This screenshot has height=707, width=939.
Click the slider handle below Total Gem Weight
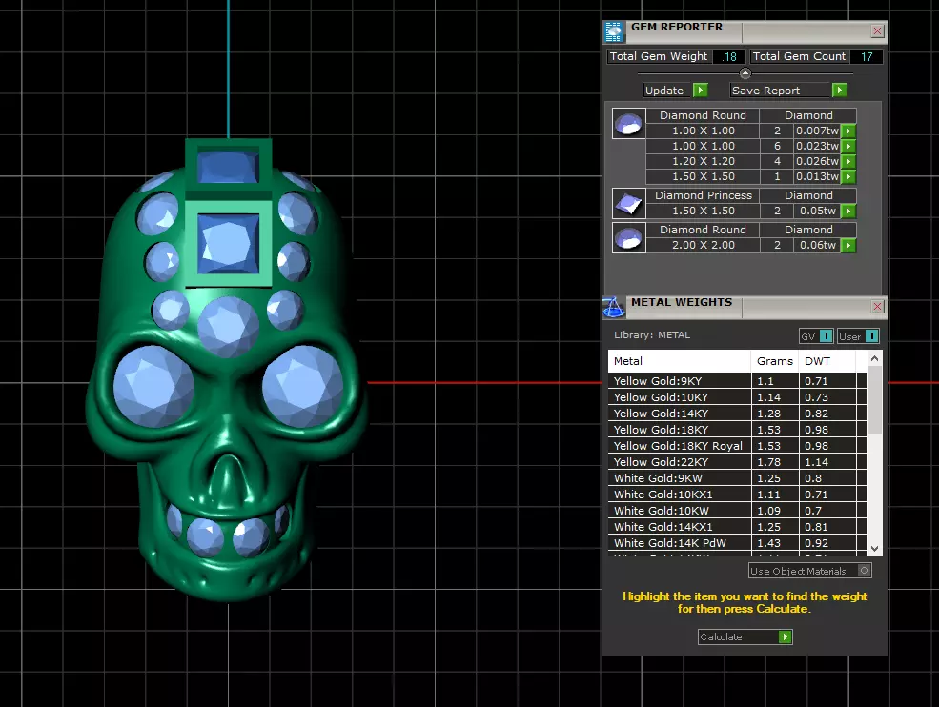(745, 73)
